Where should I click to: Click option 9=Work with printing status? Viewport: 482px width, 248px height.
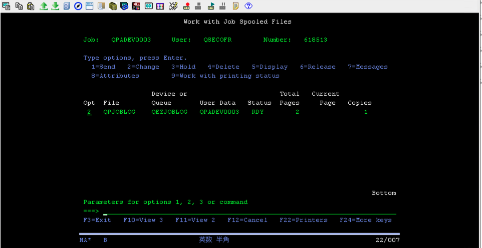[x=225, y=76]
